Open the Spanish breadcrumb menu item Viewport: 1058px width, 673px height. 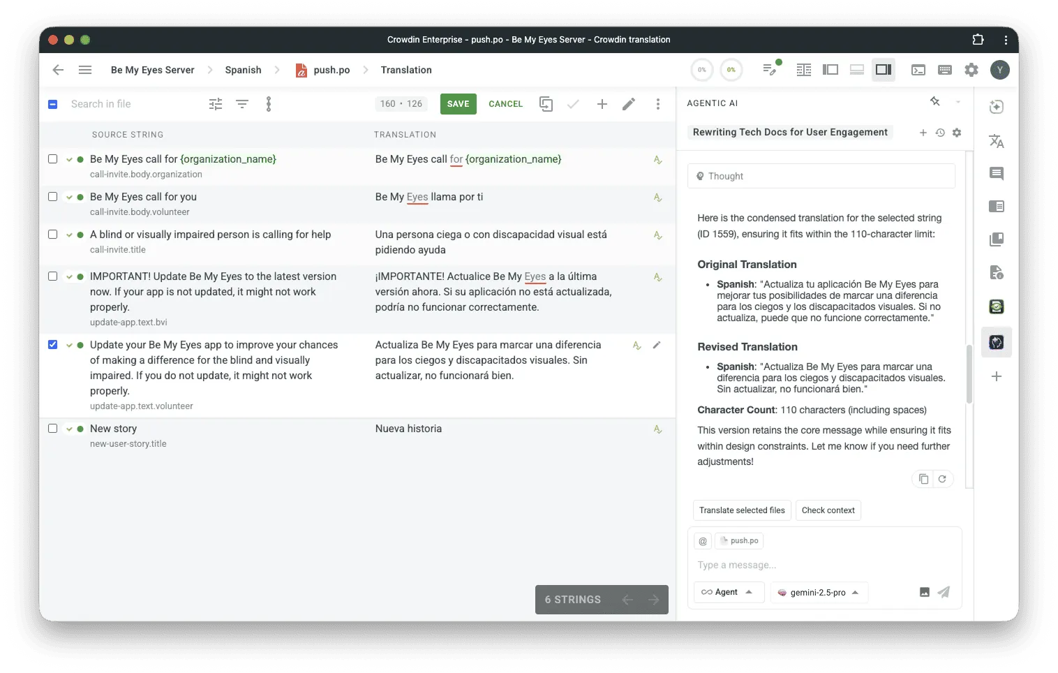coord(243,70)
